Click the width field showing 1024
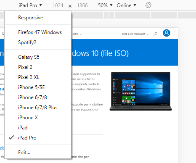The height and width of the screenshot is (163, 196). point(58,5)
